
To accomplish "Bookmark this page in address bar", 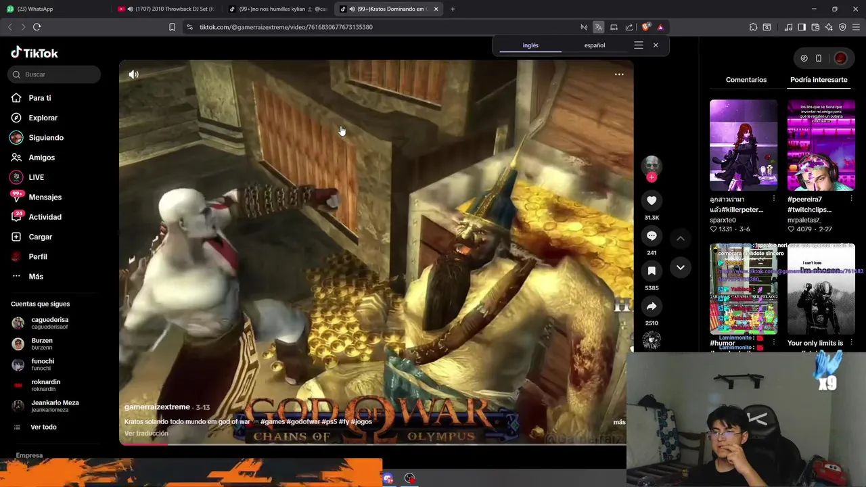I will pos(172,27).
